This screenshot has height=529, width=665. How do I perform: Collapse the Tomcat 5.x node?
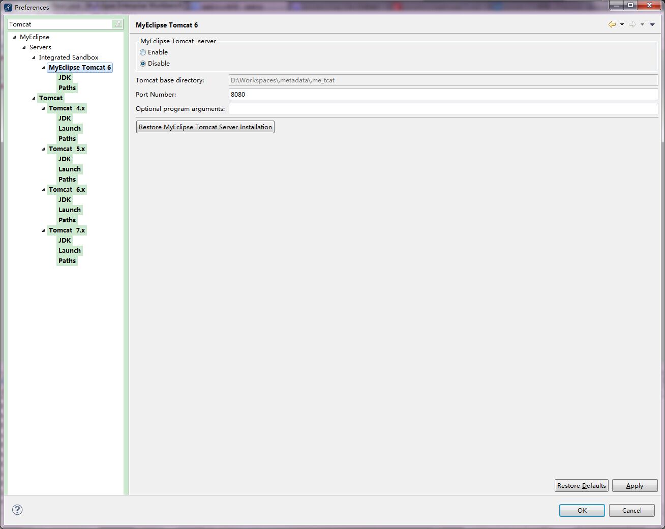click(x=43, y=149)
